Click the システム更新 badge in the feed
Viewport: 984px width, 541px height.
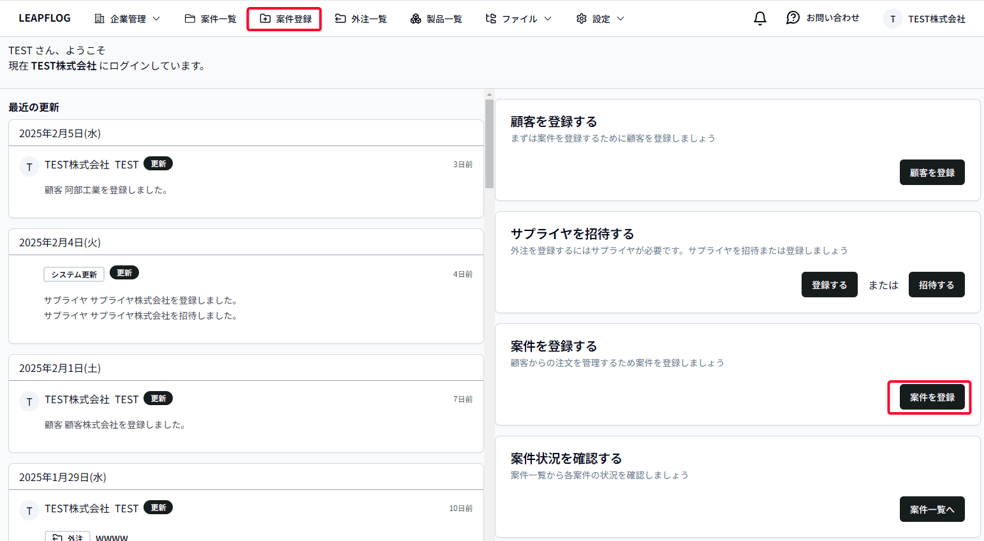[x=73, y=274]
